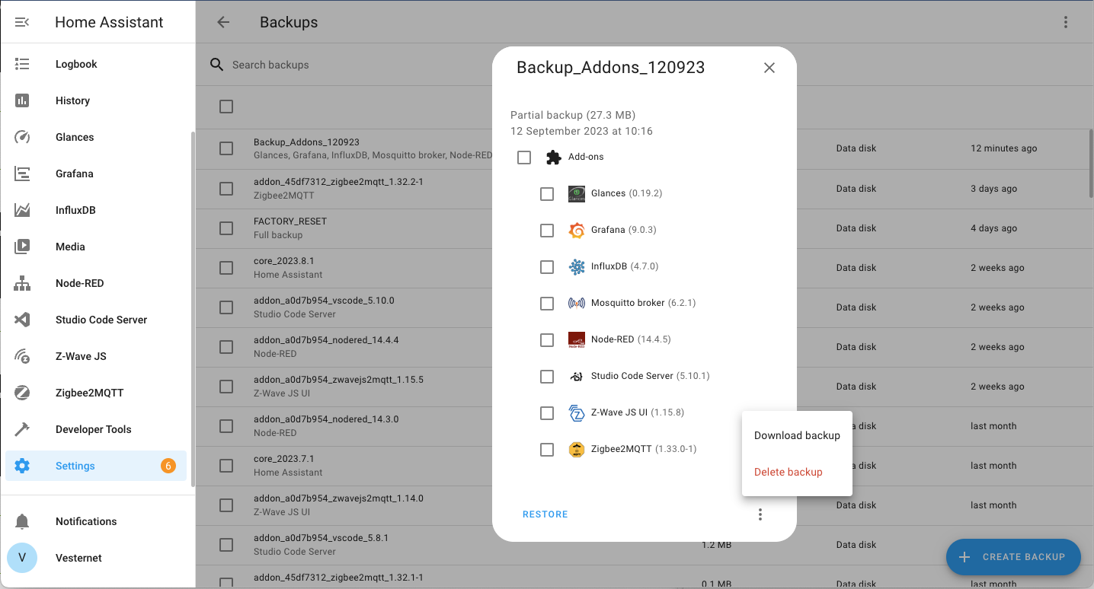Open Logbook from the sidebar
Image resolution: width=1094 pixels, height=589 pixels.
point(96,64)
